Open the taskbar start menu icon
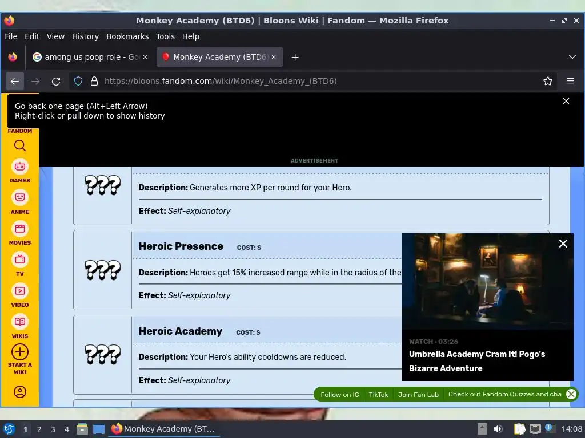This screenshot has width=585, height=438. pyautogui.click(x=9, y=429)
